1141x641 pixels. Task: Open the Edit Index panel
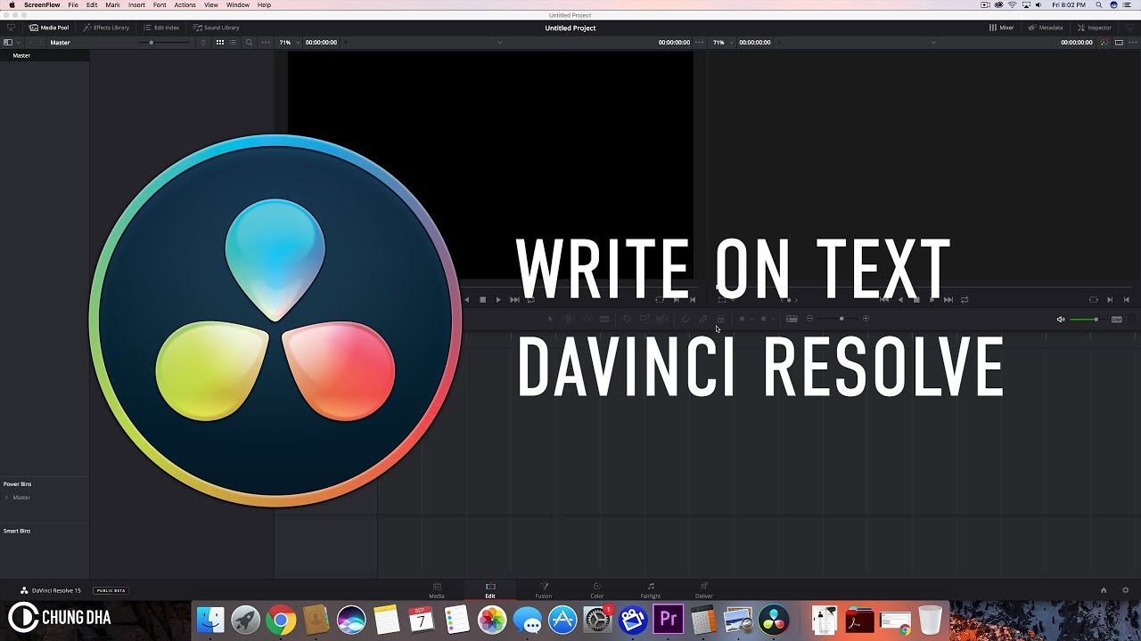click(161, 28)
